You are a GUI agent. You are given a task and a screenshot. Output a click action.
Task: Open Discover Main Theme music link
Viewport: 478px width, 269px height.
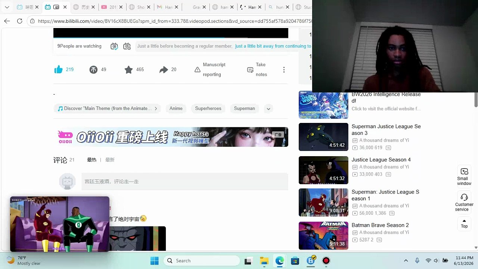point(107,108)
